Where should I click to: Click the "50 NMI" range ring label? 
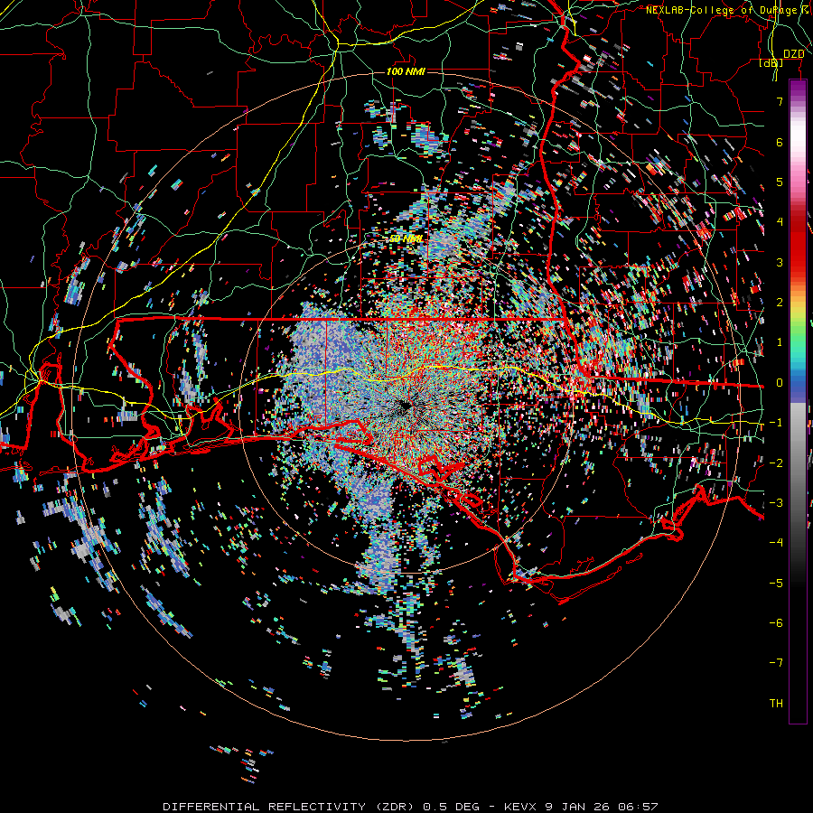pos(406,238)
